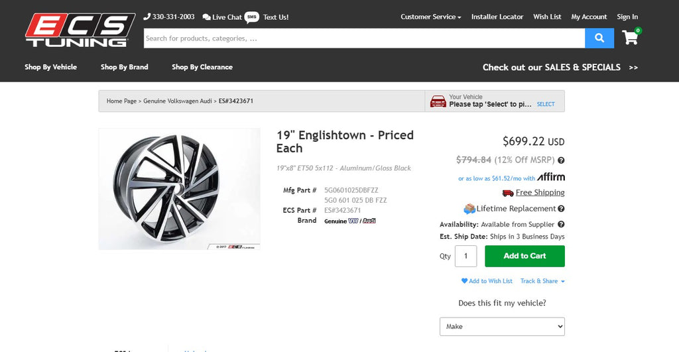
Task: Click the arrows after SALES & SPECIALS
Action: click(x=633, y=68)
